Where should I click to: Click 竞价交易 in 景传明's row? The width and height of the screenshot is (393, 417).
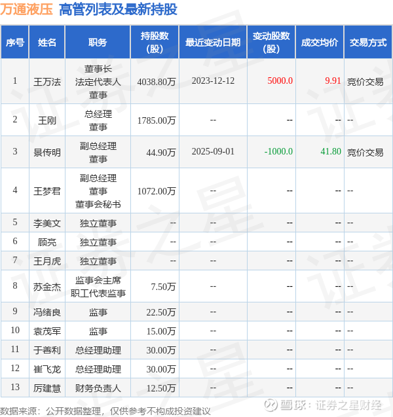click(x=365, y=153)
